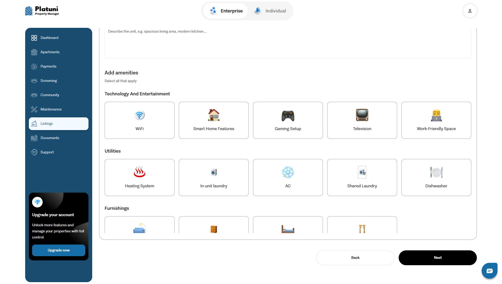Click the Listings house icon
This screenshot has height=284, width=502.
[x=34, y=124]
